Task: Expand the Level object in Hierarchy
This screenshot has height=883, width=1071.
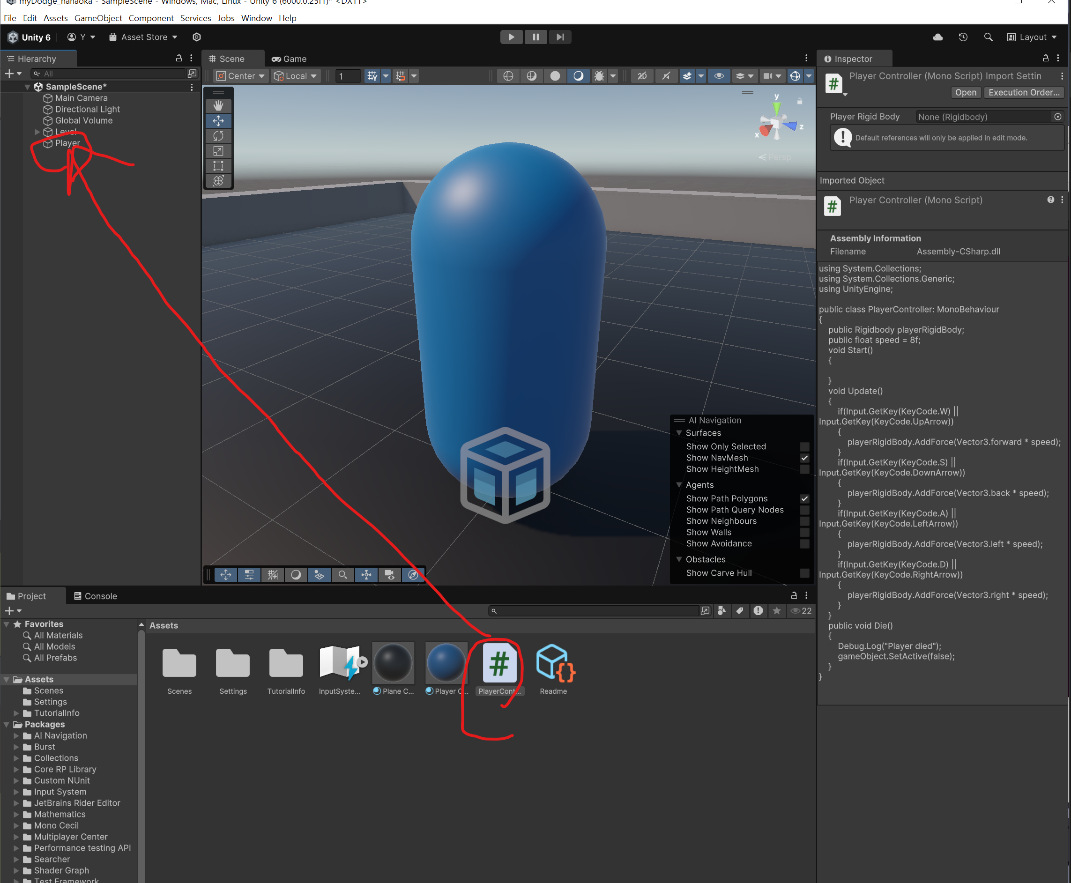Action: (x=37, y=132)
